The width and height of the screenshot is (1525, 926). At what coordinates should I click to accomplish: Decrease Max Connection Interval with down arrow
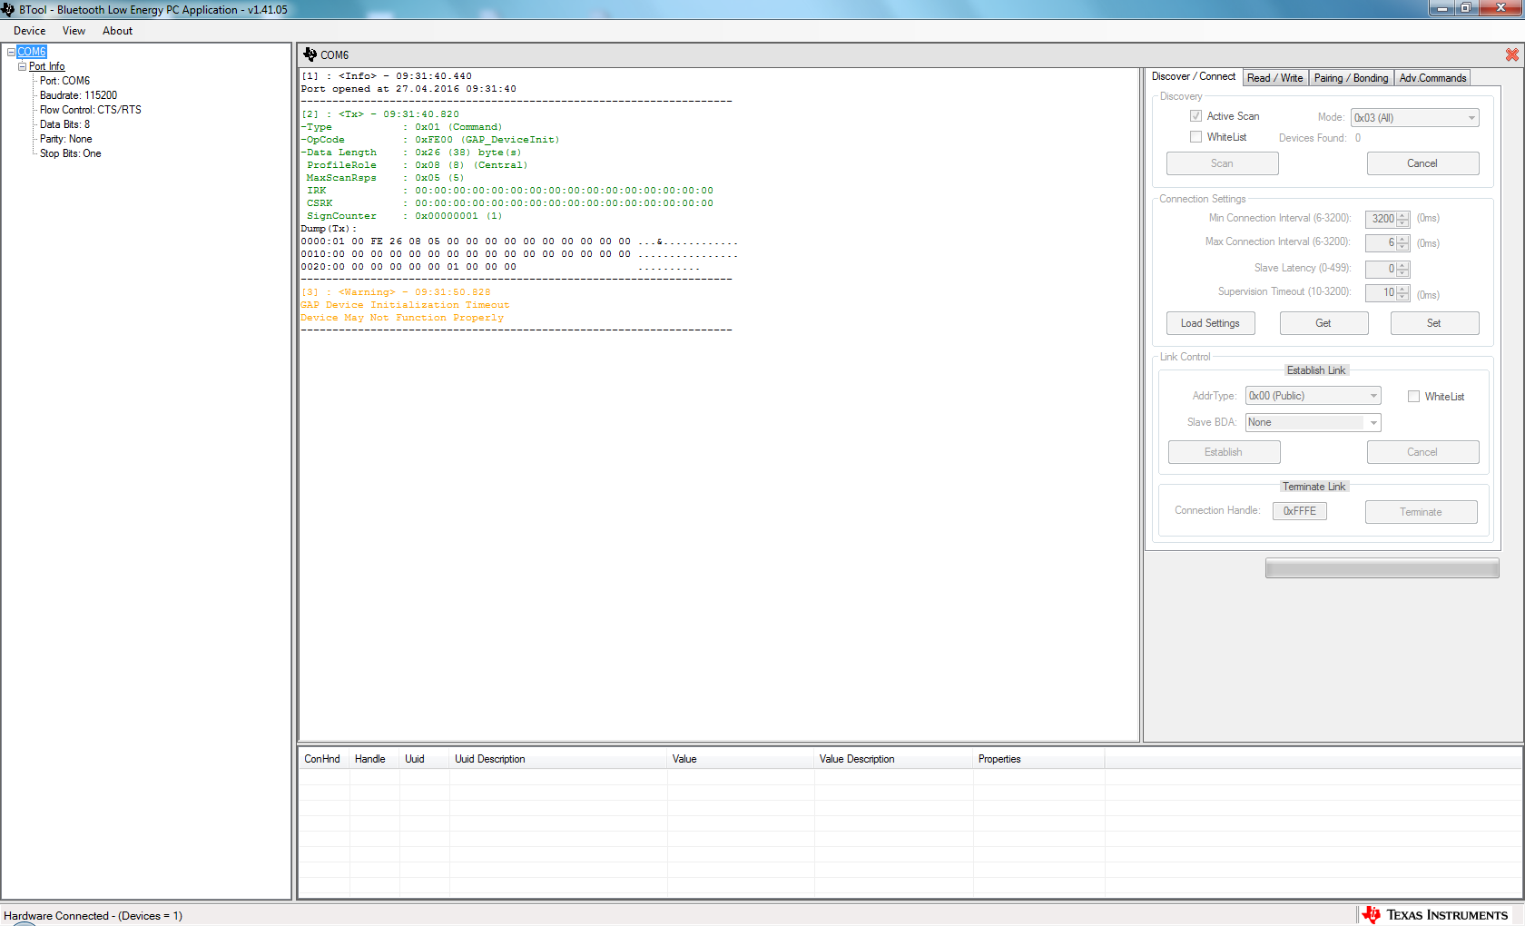pyautogui.click(x=1403, y=247)
